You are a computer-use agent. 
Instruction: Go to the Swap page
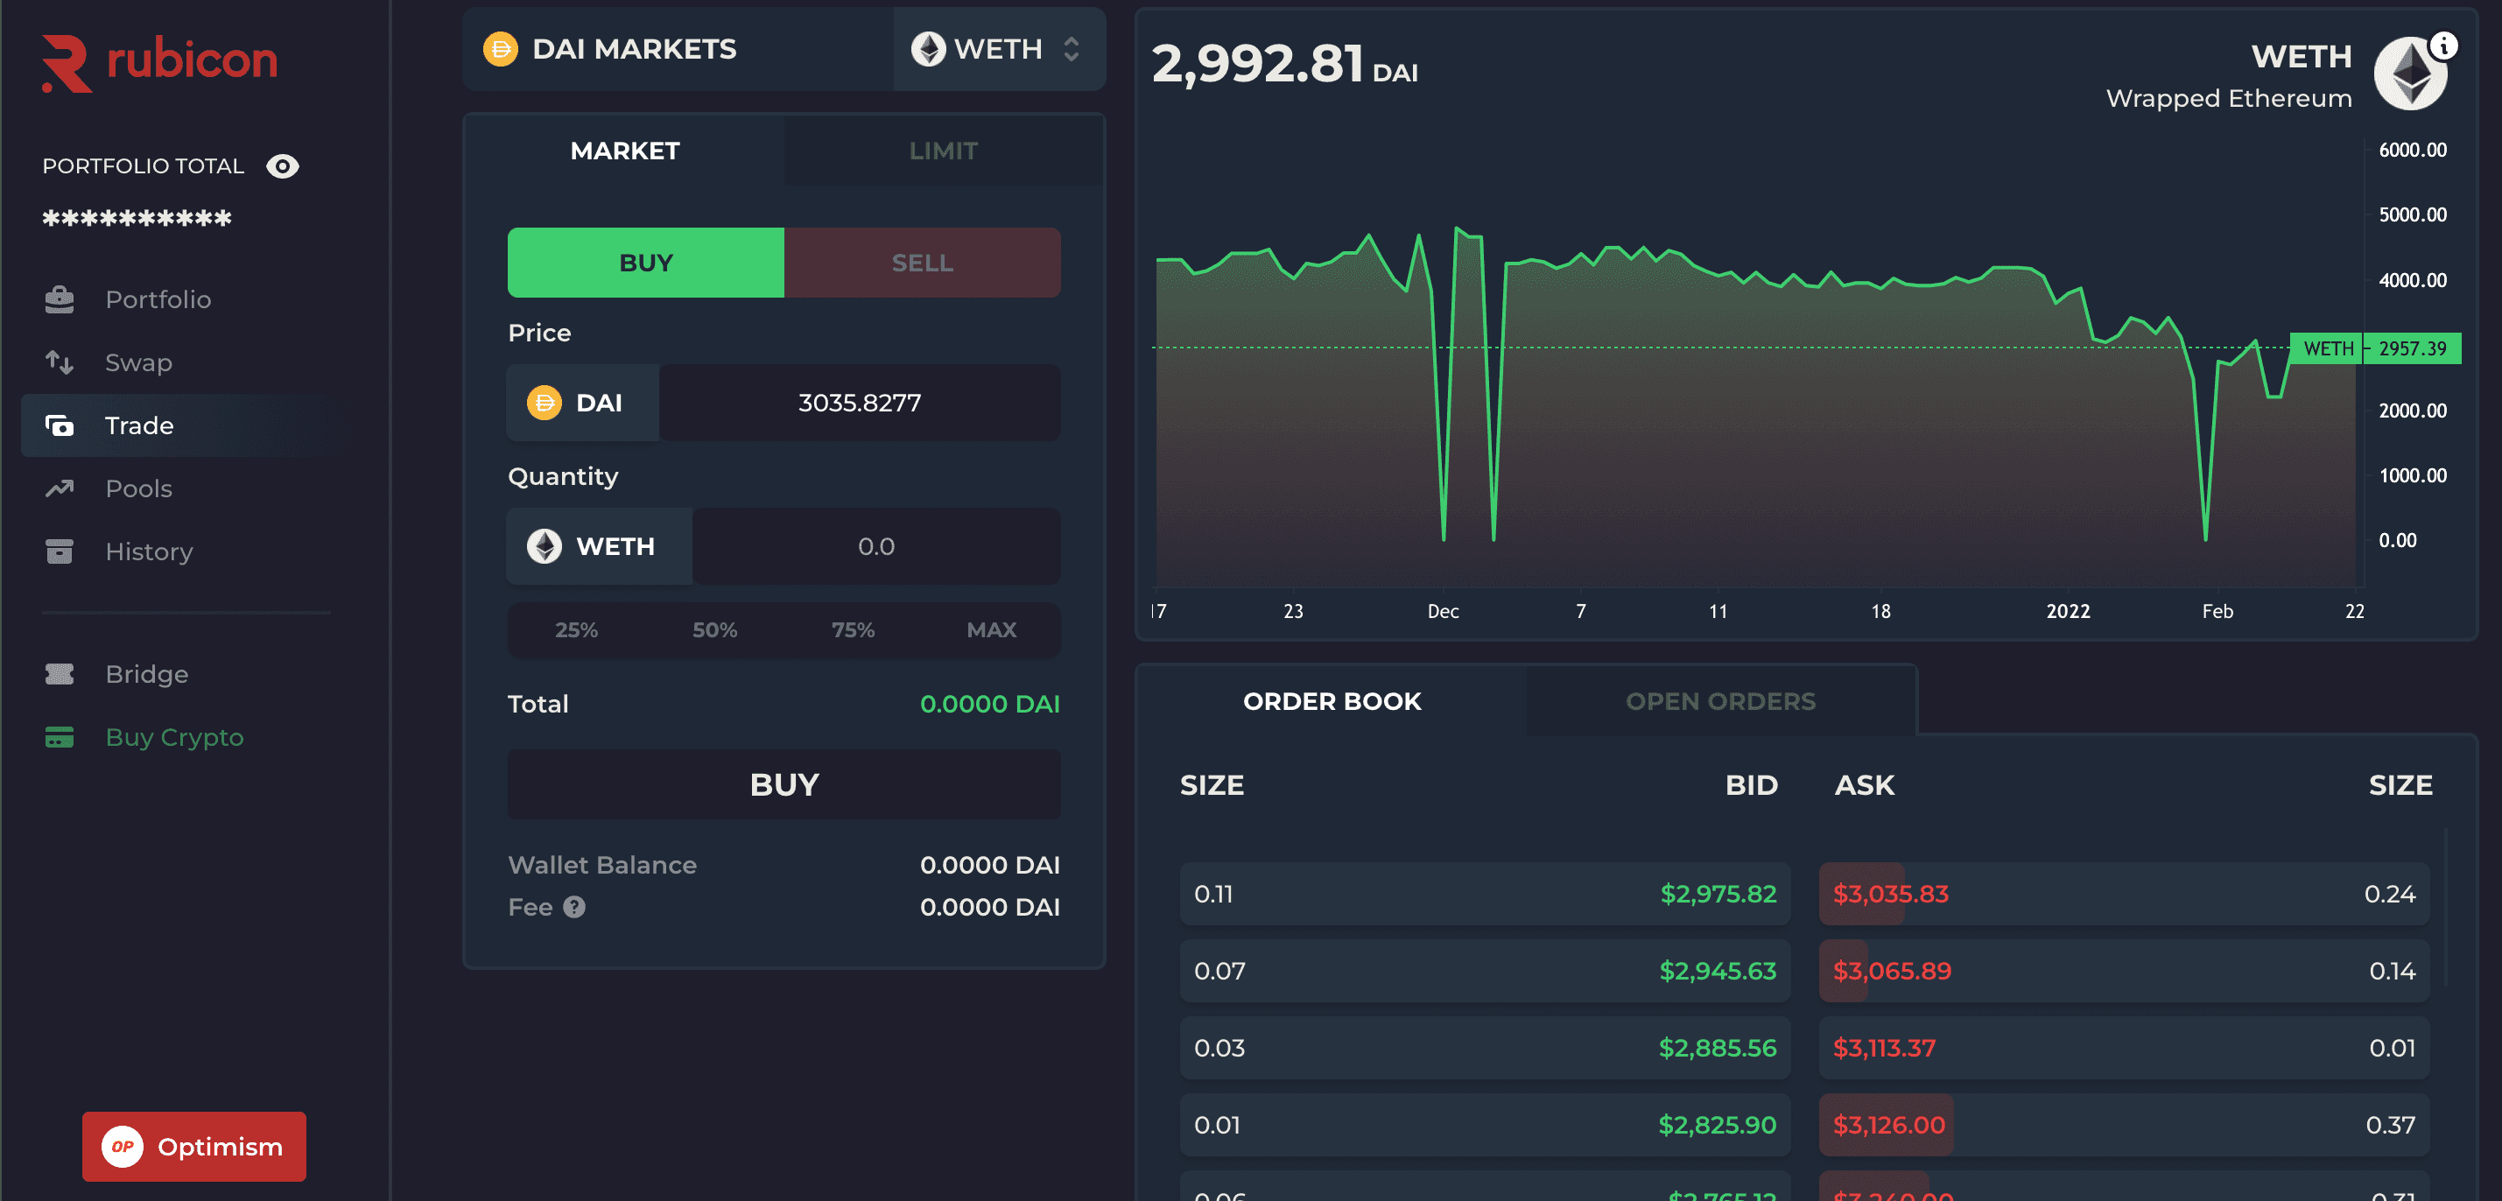139,362
